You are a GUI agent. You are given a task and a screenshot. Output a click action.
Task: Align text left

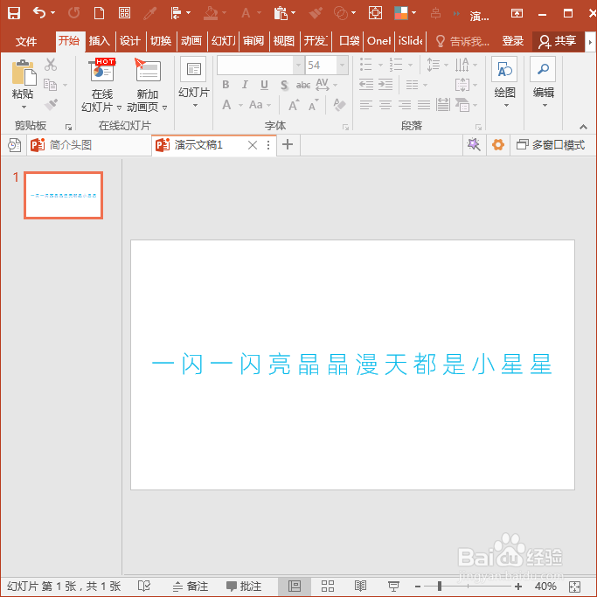coord(366,105)
